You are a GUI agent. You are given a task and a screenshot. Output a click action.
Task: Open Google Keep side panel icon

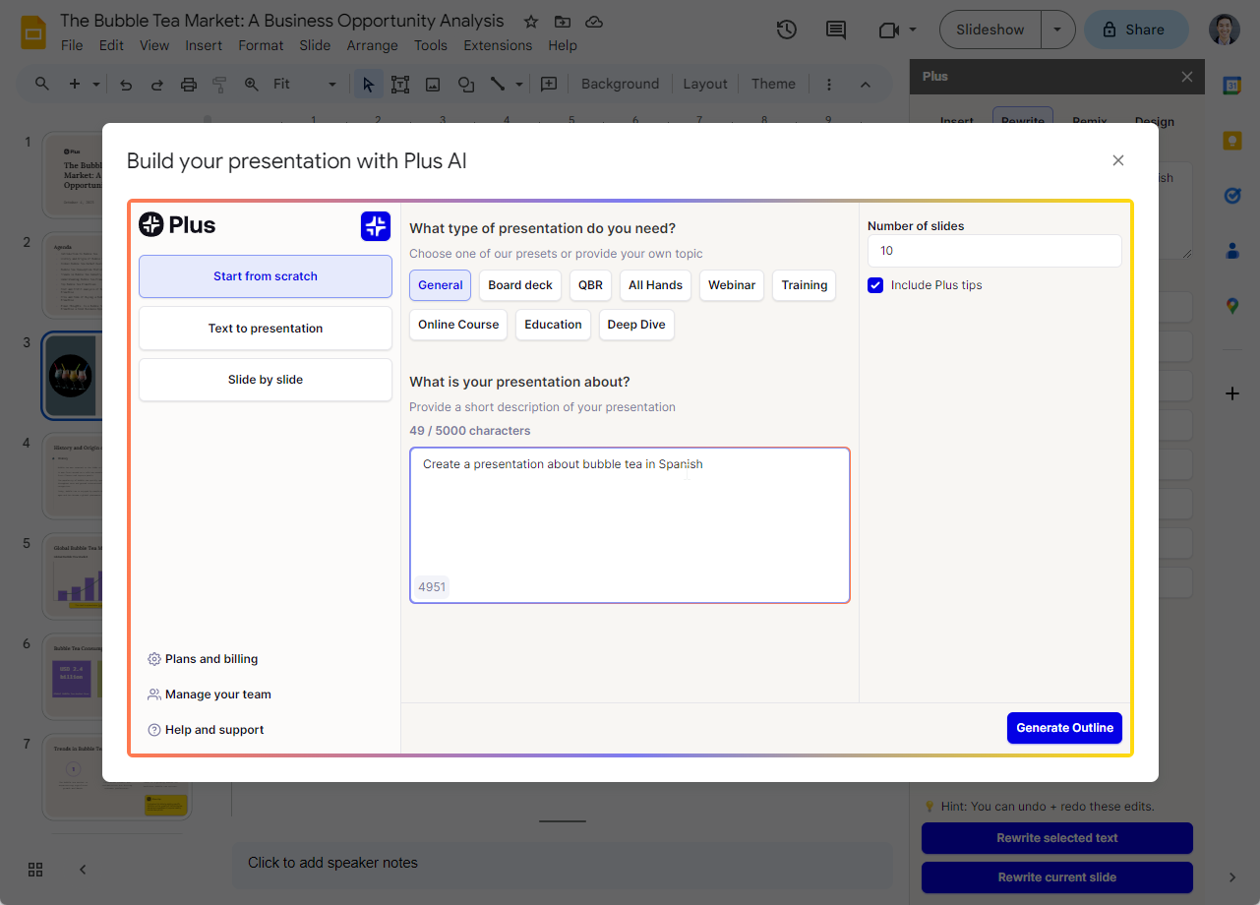(x=1232, y=141)
